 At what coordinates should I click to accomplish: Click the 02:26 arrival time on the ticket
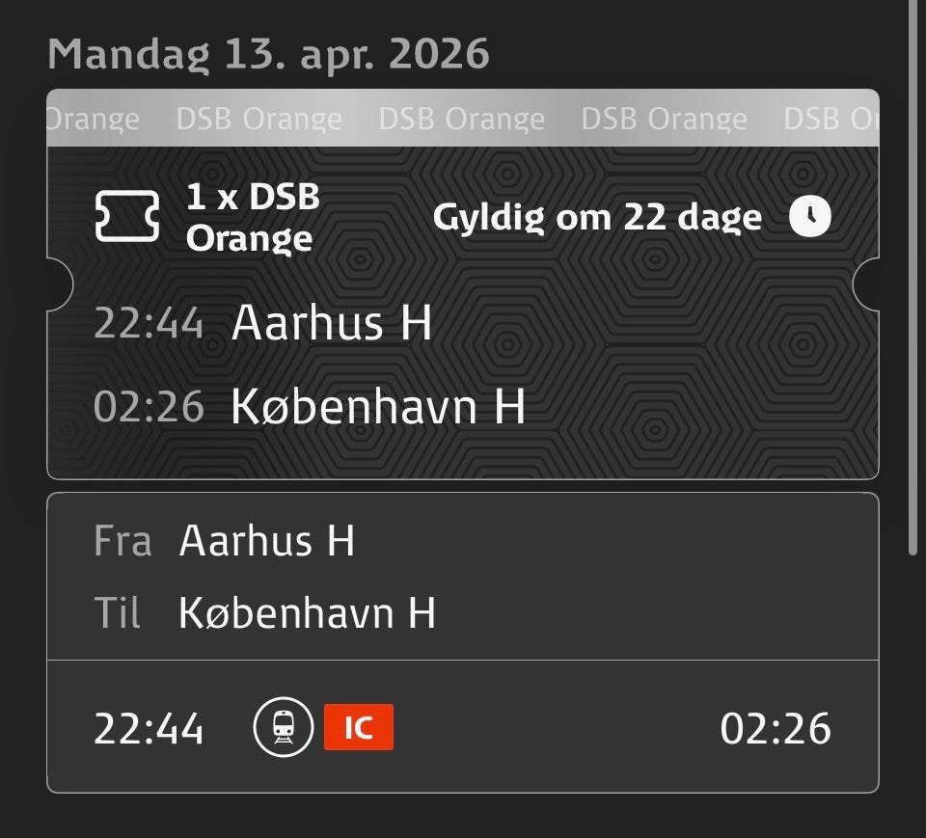click(149, 407)
